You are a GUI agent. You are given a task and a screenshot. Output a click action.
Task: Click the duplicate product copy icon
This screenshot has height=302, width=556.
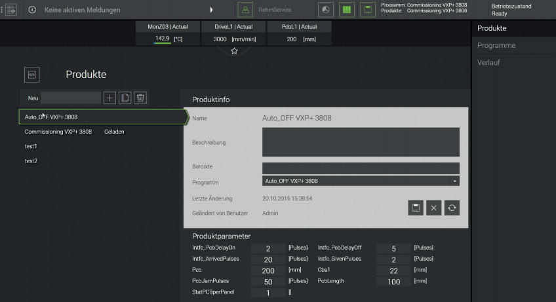tap(125, 98)
